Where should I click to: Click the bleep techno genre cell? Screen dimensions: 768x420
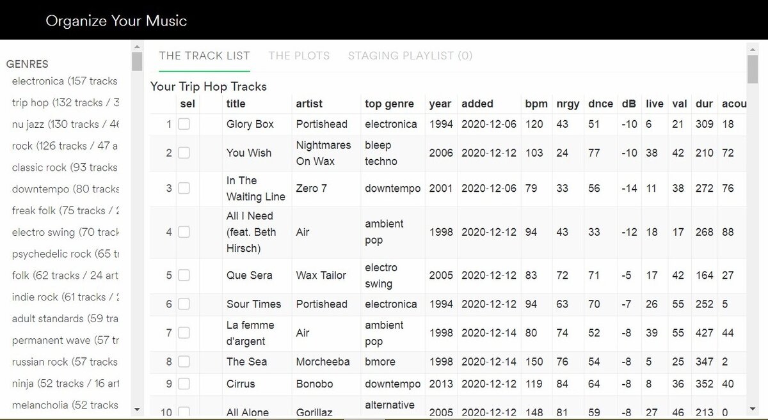[381, 153]
